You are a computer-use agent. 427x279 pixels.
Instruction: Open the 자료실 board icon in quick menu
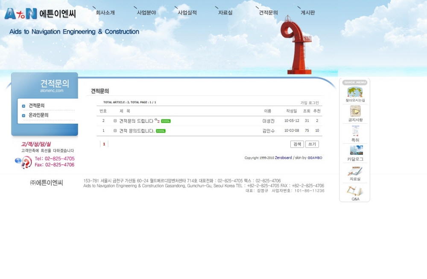click(x=355, y=171)
